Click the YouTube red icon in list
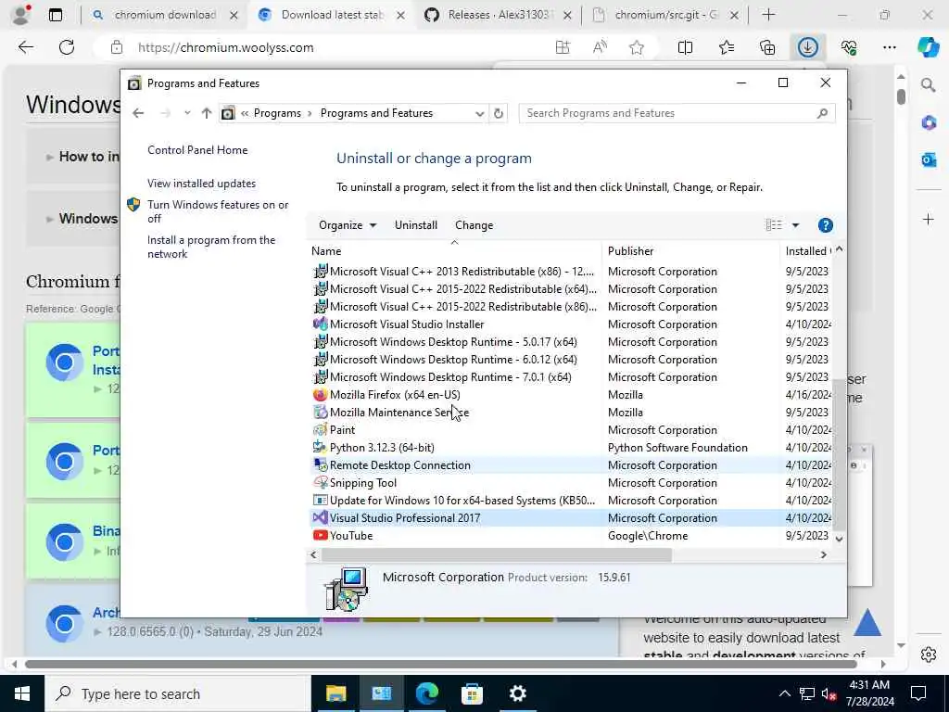The image size is (949, 712). [320, 536]
